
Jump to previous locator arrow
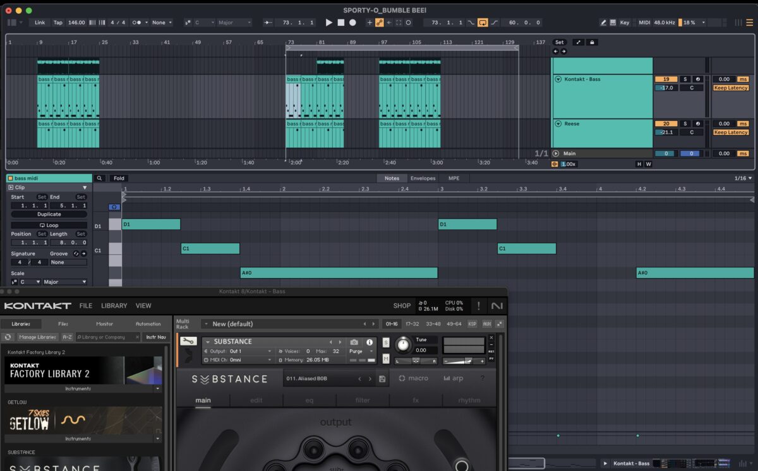pos(556,52)
